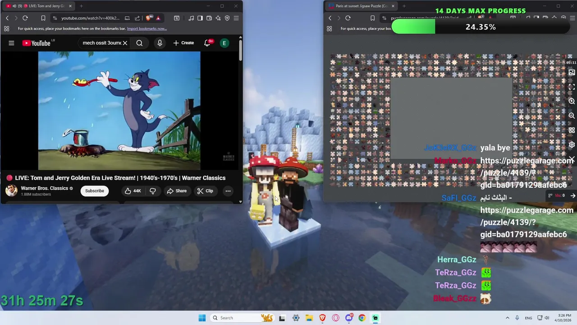Click the Tom and Jerry video player
Screen dimensions: 577x325
click(119, 111)
